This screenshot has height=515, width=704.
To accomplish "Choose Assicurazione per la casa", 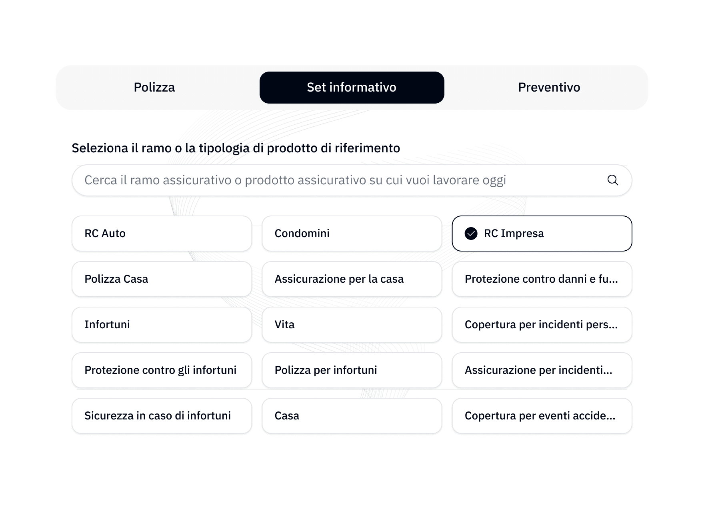I will (352, 279).
